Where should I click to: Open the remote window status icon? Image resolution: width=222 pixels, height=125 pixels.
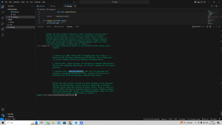click(x=2, y=119)
